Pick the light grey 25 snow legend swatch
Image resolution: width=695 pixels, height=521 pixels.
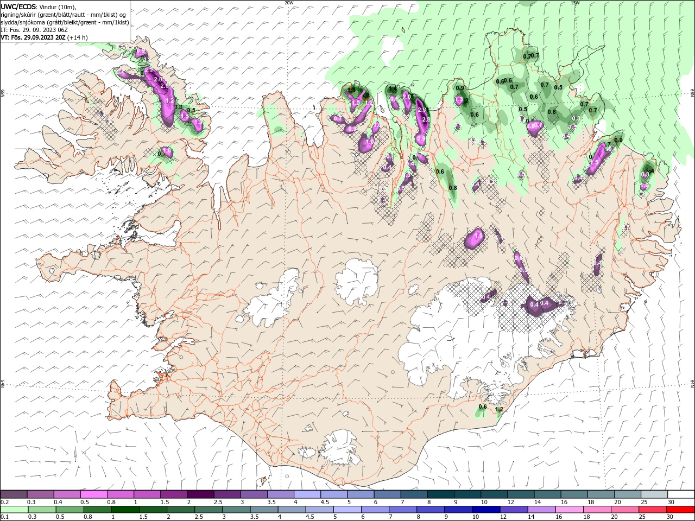tap(653, 494)
